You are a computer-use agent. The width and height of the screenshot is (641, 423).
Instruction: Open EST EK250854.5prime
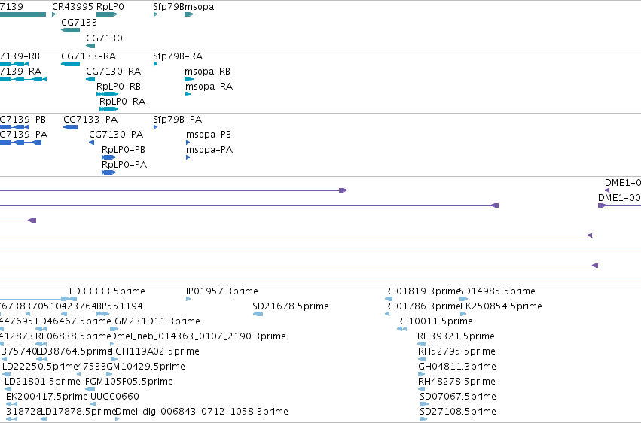tap(501, 306)
